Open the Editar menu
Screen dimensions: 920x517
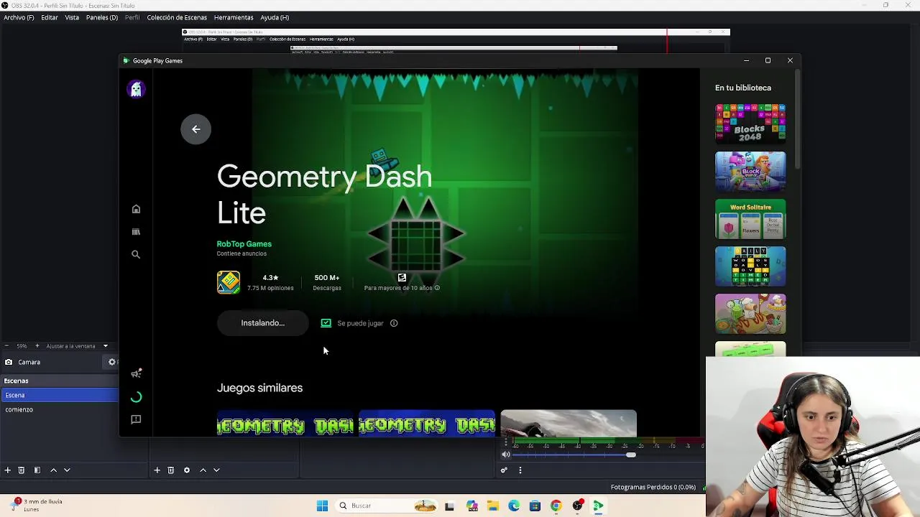click(x=50, y=17)
